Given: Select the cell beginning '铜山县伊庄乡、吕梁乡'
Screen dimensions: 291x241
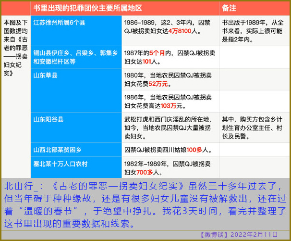Looking at the screenshot, I should (x=76, y=57).
